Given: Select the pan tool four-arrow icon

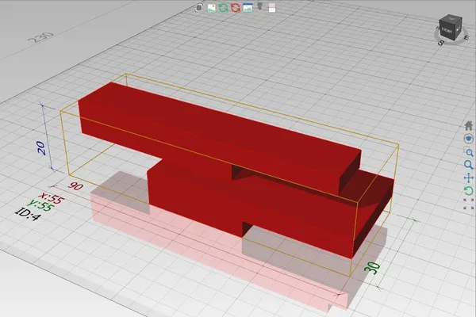Looking at the screenshot, I should [469, 178].
